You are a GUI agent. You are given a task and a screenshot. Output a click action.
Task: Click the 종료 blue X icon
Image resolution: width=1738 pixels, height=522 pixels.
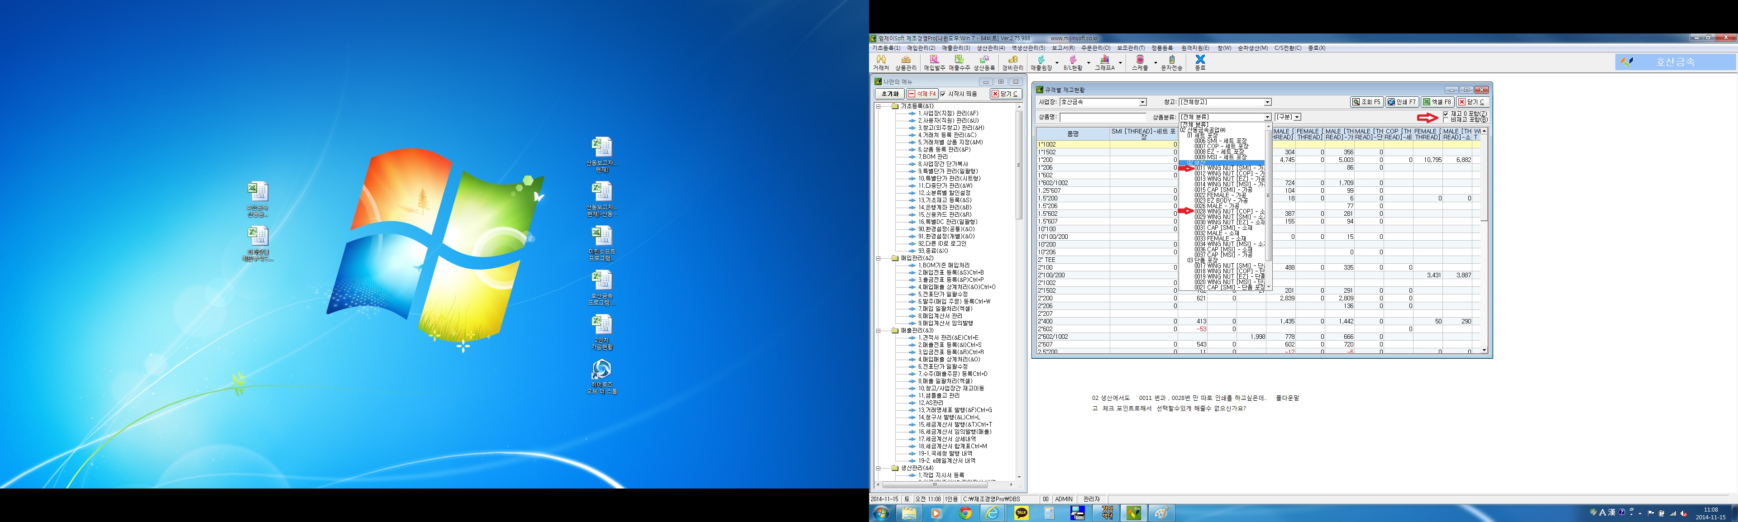pyautogui.click(x=1199, y=63)
